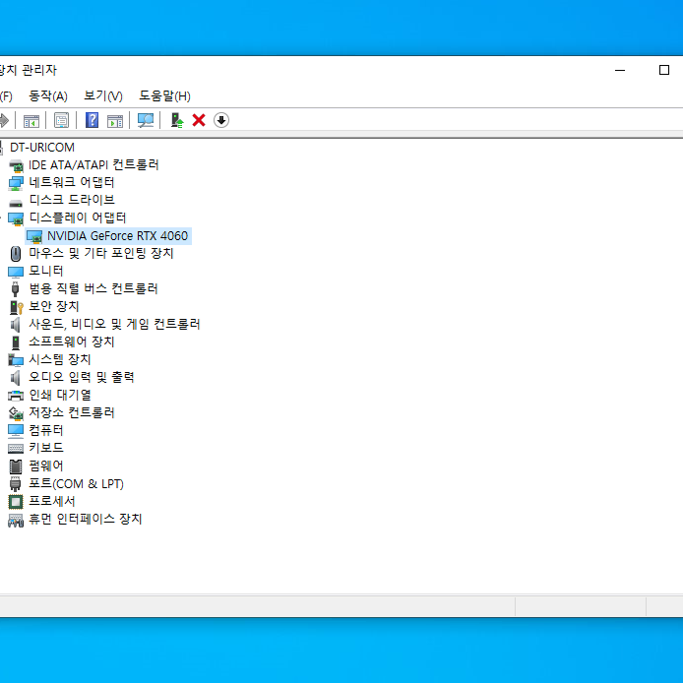The width and height of the screenshot is (683, 683).
Task: Select the 인쇄 대기열 label
Action: point(60,395)
